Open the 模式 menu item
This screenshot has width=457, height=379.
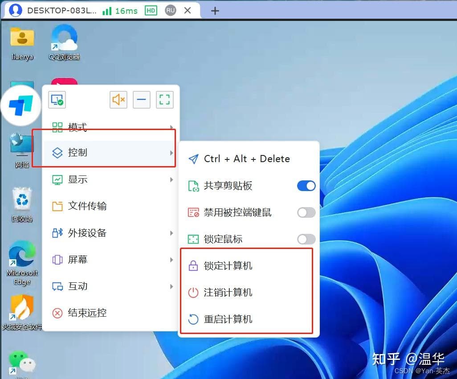tap(111, 127)
